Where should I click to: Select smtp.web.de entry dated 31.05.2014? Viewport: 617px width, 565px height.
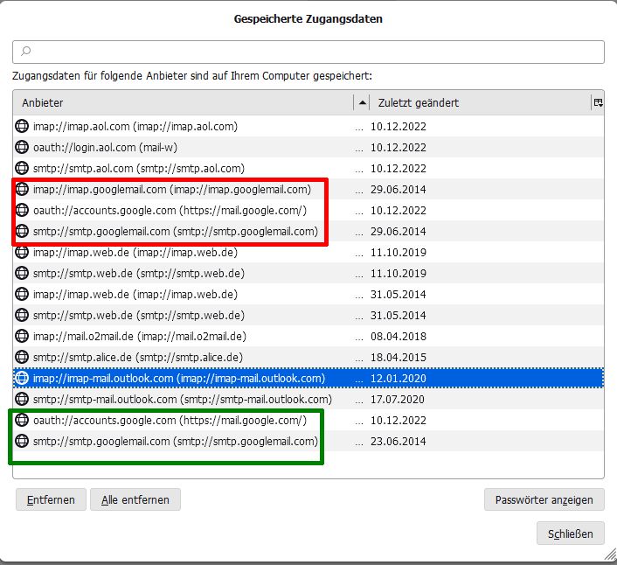point(138,316)
